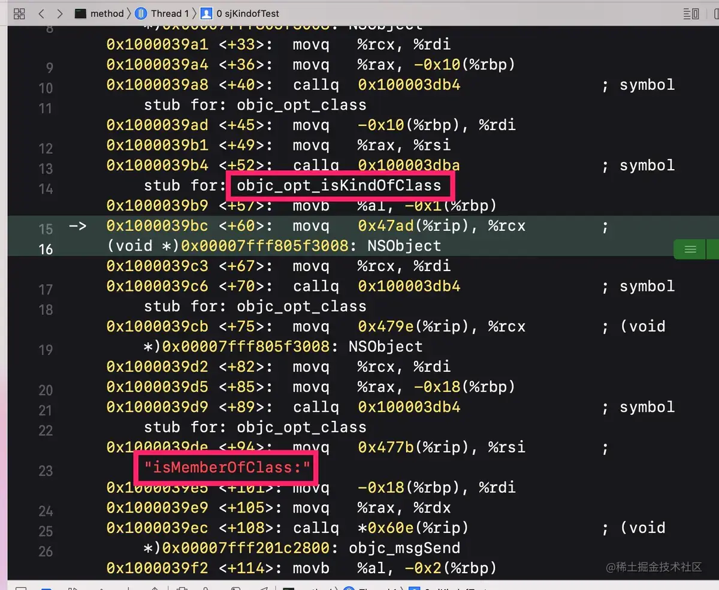Click address 0x1000039a1
This screenshot has height=590, width=719.
(x=158, y=44)
